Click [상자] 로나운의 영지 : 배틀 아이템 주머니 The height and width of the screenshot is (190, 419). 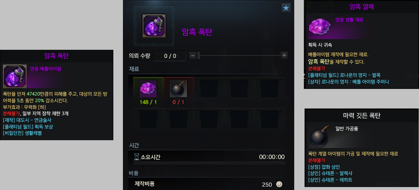tap(348, 82)
